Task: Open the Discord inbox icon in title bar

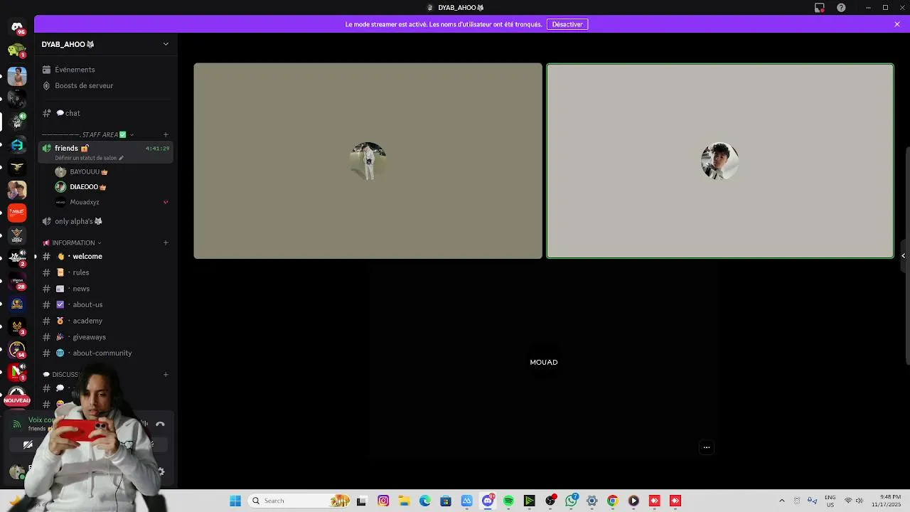Action: (x=820, y=8)
